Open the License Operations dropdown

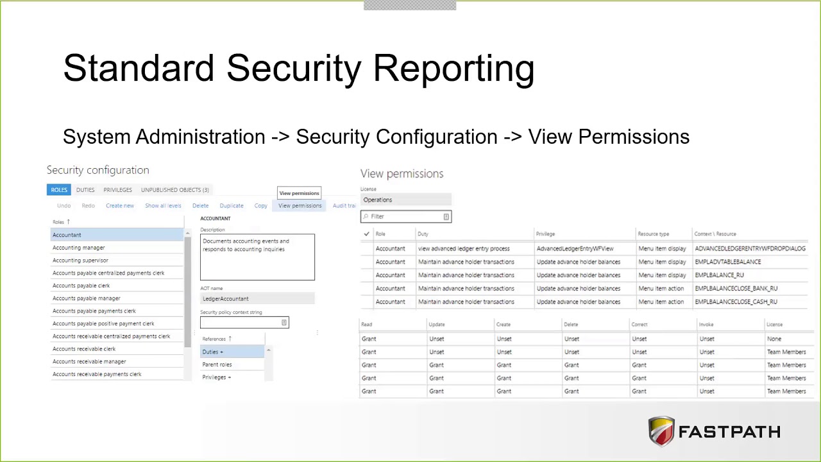point(406,200)
